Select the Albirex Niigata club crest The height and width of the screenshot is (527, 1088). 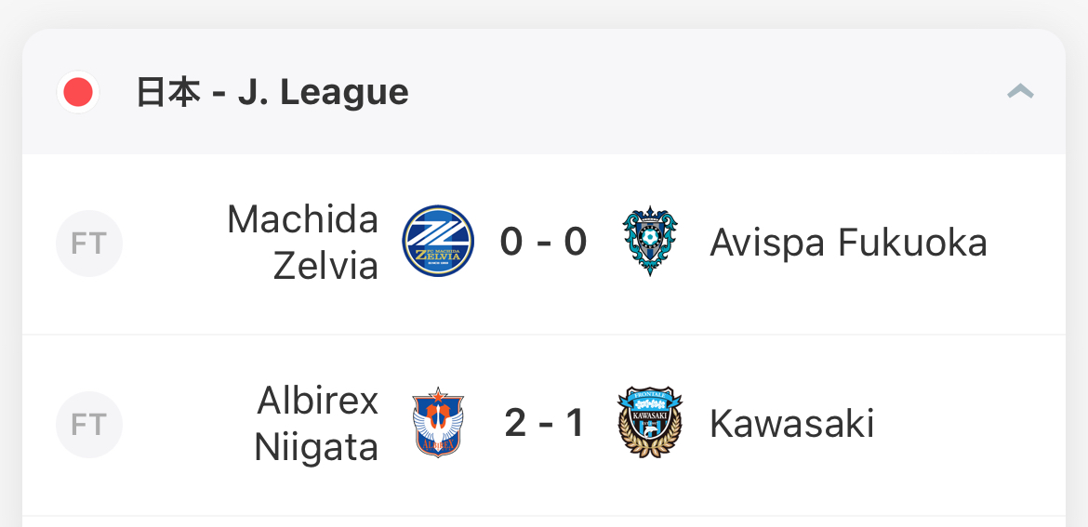point(438,423)
